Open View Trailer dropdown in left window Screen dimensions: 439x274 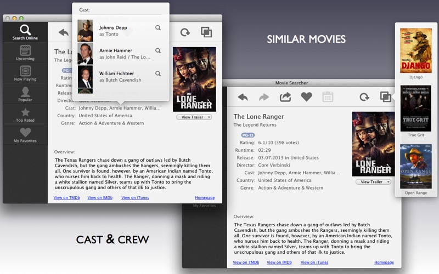pyautogui.click(x=194, y=117)
